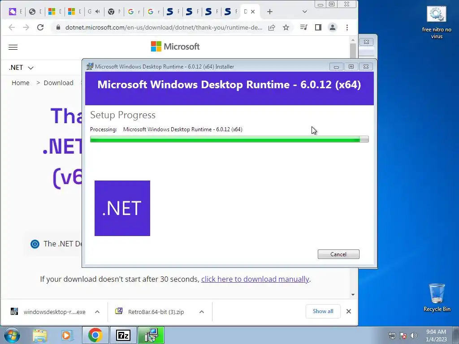Open options for RetroBar.64-bit (3).zip download
The width and height of the screenshot is (459, 344).
(x=202, y=312)
